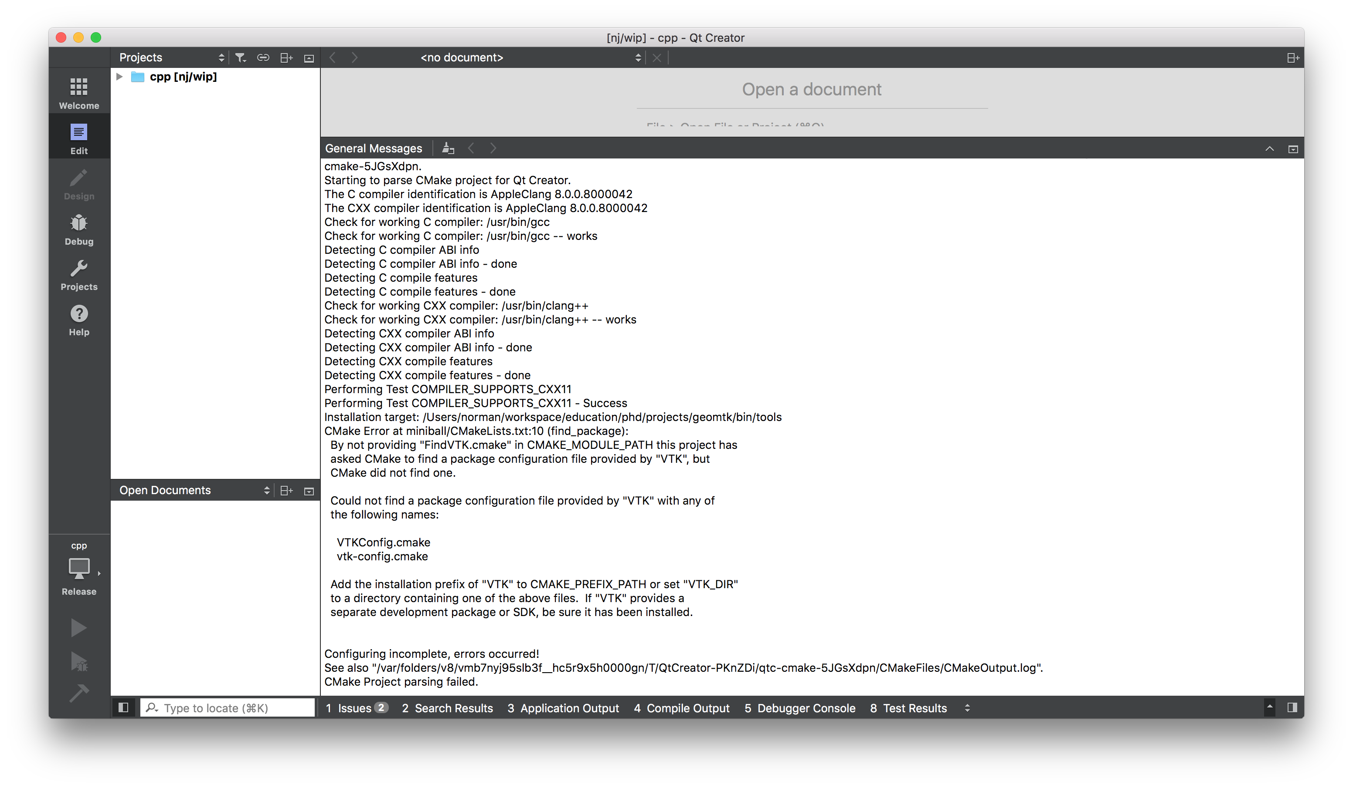Open the Issues output tab
The width and height of the screenshot is (1353, 788).
[x=357, y=708]
